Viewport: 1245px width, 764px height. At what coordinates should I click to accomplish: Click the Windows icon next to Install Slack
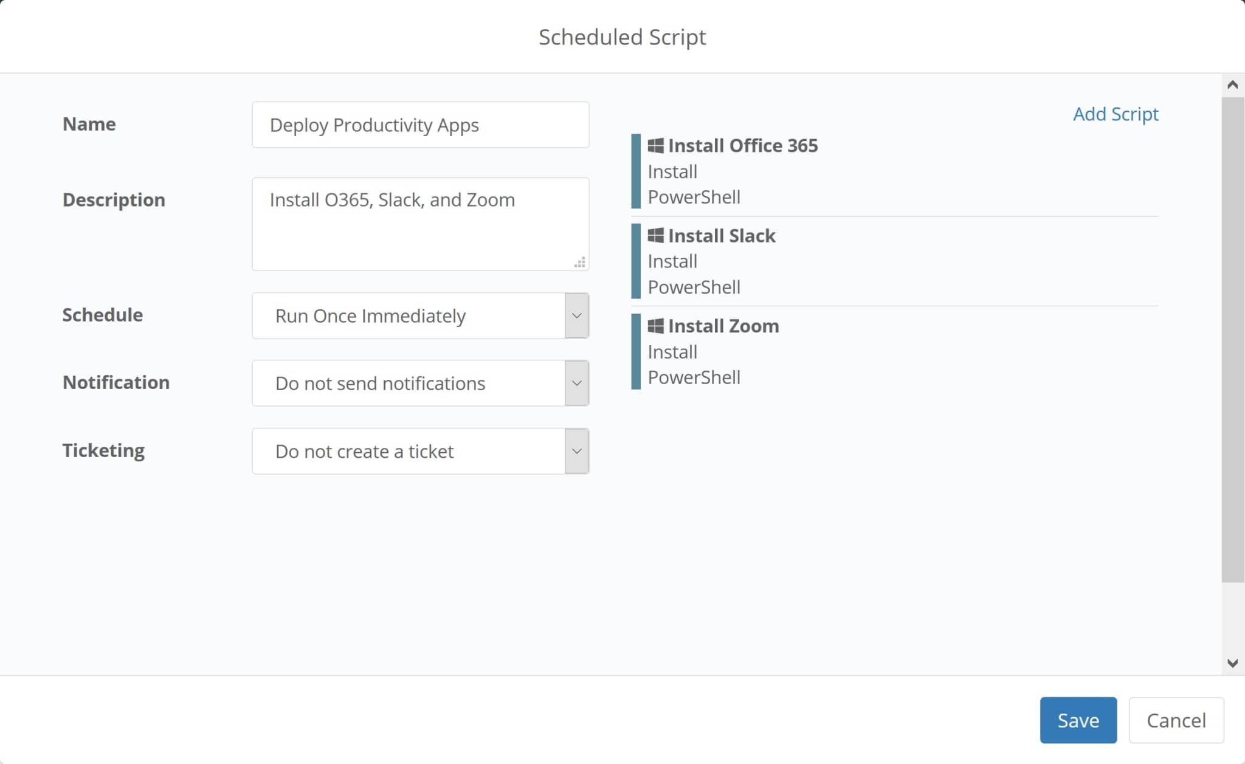point(655,235)
